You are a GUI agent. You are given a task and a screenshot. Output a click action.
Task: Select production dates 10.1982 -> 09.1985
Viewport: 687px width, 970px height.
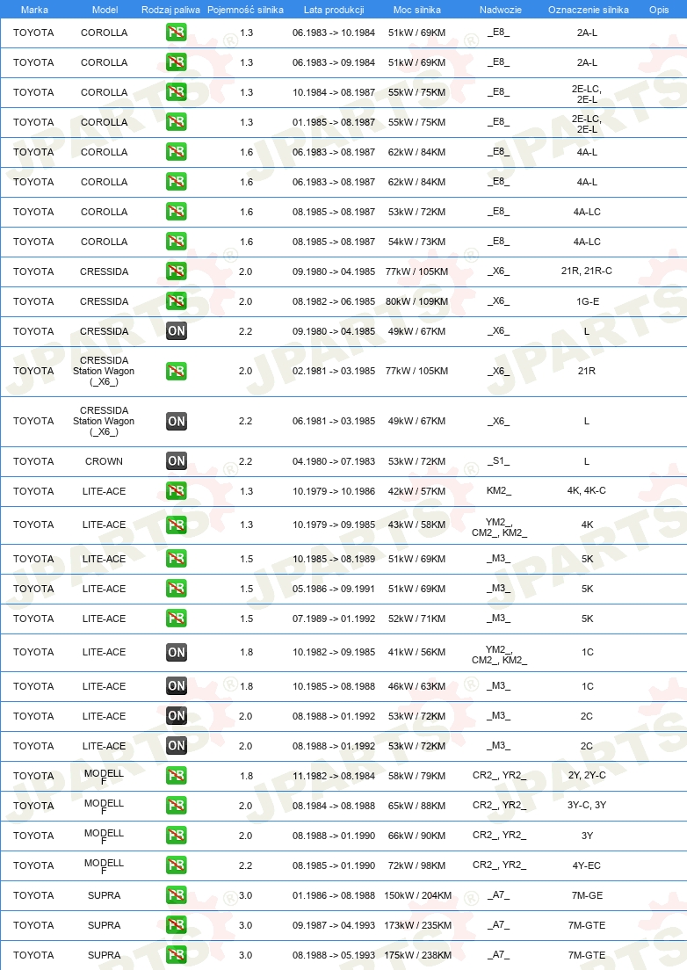point(334,652)
